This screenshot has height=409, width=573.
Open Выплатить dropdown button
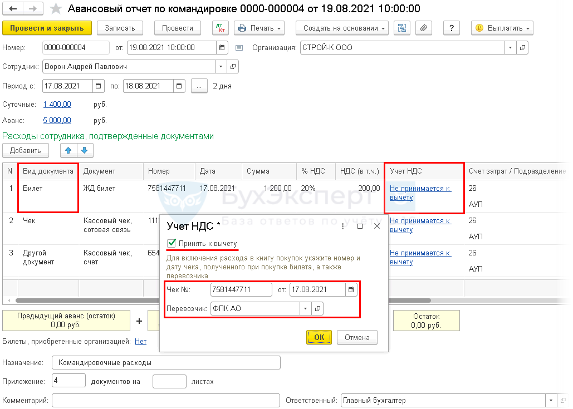click(502, 28)
